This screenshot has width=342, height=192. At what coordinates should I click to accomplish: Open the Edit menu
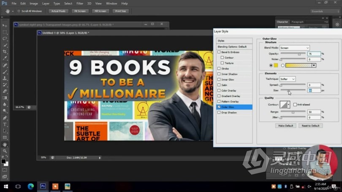[x=23, y=3]
